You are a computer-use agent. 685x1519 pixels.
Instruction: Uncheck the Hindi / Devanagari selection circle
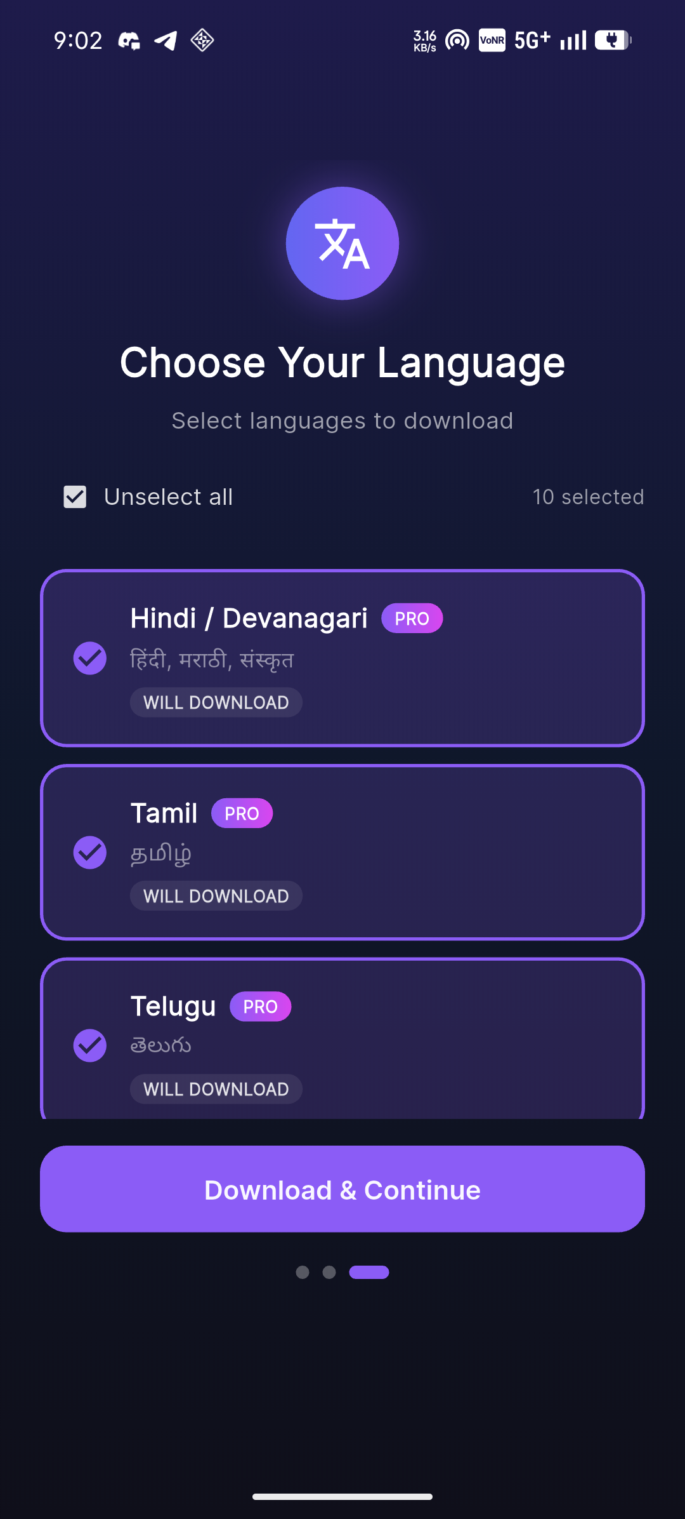pos(89,659)
